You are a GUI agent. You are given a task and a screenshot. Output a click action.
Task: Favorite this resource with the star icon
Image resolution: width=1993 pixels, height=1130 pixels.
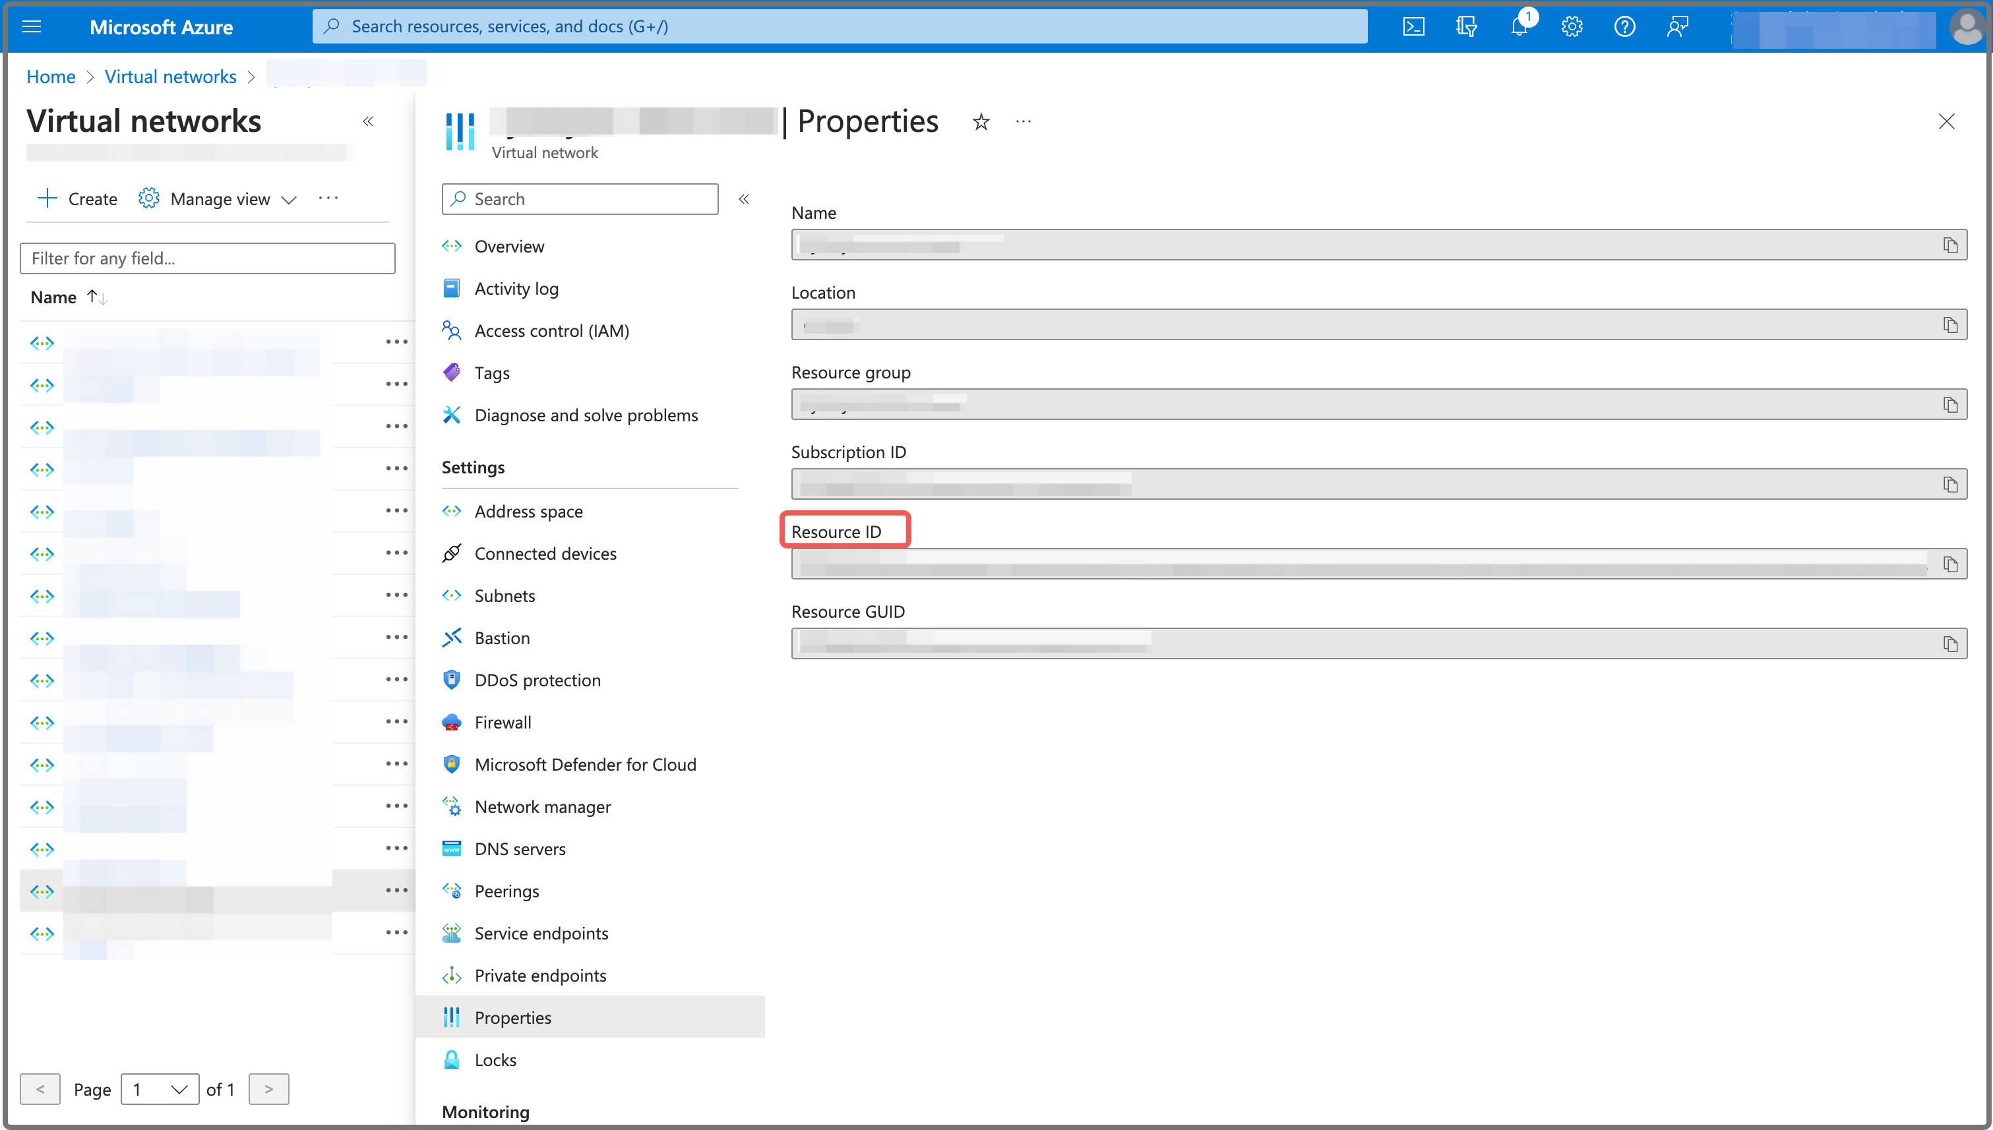981,122
